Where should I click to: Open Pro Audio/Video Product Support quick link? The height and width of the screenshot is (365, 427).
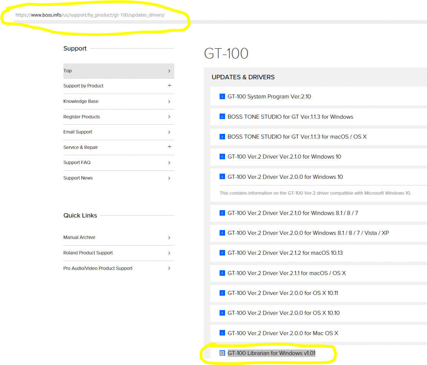(119, 268)
